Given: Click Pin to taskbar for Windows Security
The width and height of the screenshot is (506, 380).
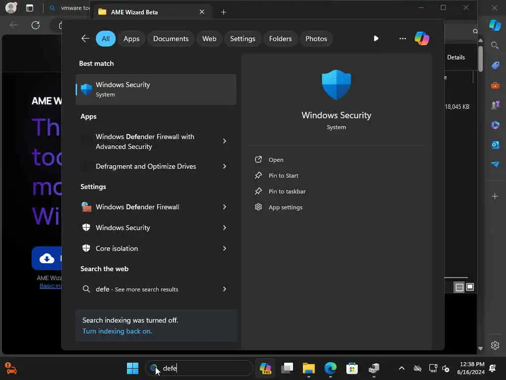Looking at the screenshot, I should (287, 191).
